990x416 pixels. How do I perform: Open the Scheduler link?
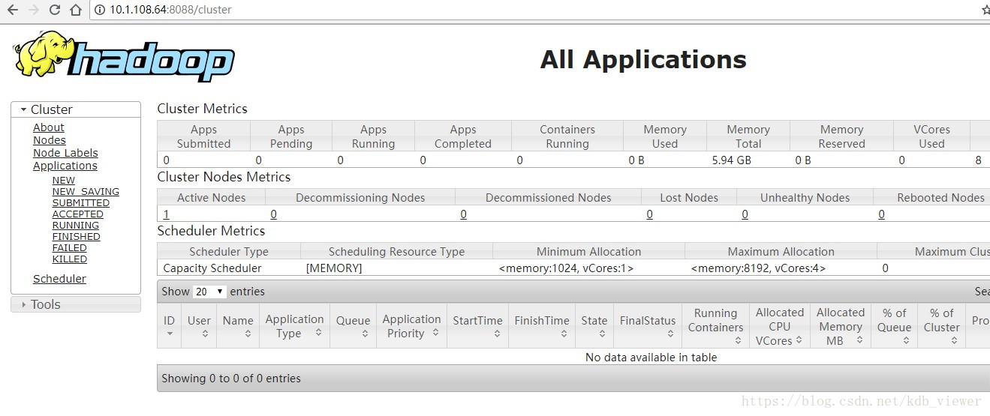coord(59,279)
